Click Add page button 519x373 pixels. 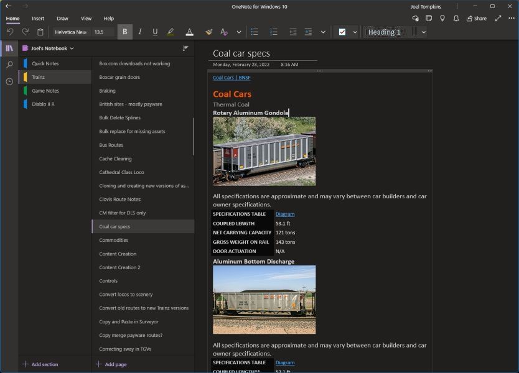[111, 364]
